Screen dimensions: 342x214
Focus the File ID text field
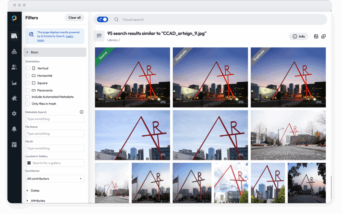[x=55, y=148]
